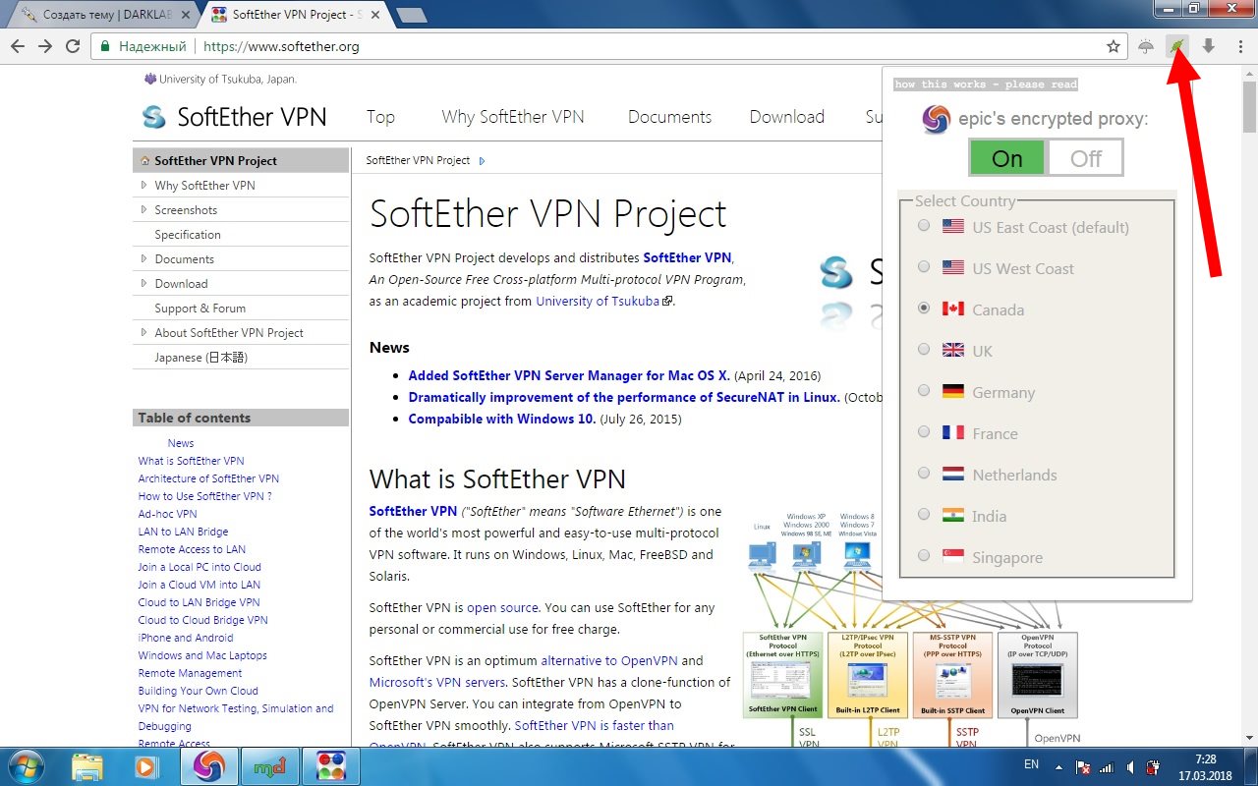Open 'Specification' in the sidebar
The image size is (1258, 786).
coord(188,234)
